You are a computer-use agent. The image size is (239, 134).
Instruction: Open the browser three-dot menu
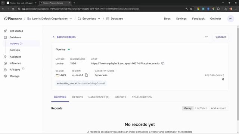236,9
